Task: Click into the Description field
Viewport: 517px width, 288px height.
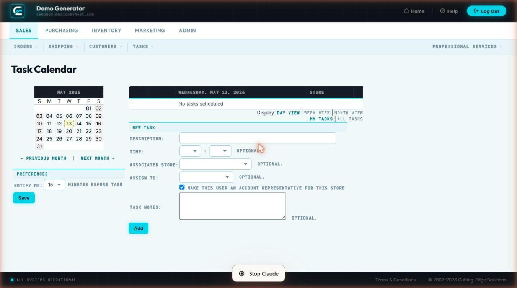Action: (x=258, y=138)
